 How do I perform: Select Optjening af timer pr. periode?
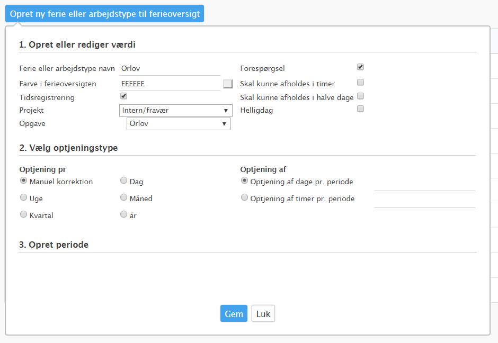pyautogui.click(x=244, y=197)
